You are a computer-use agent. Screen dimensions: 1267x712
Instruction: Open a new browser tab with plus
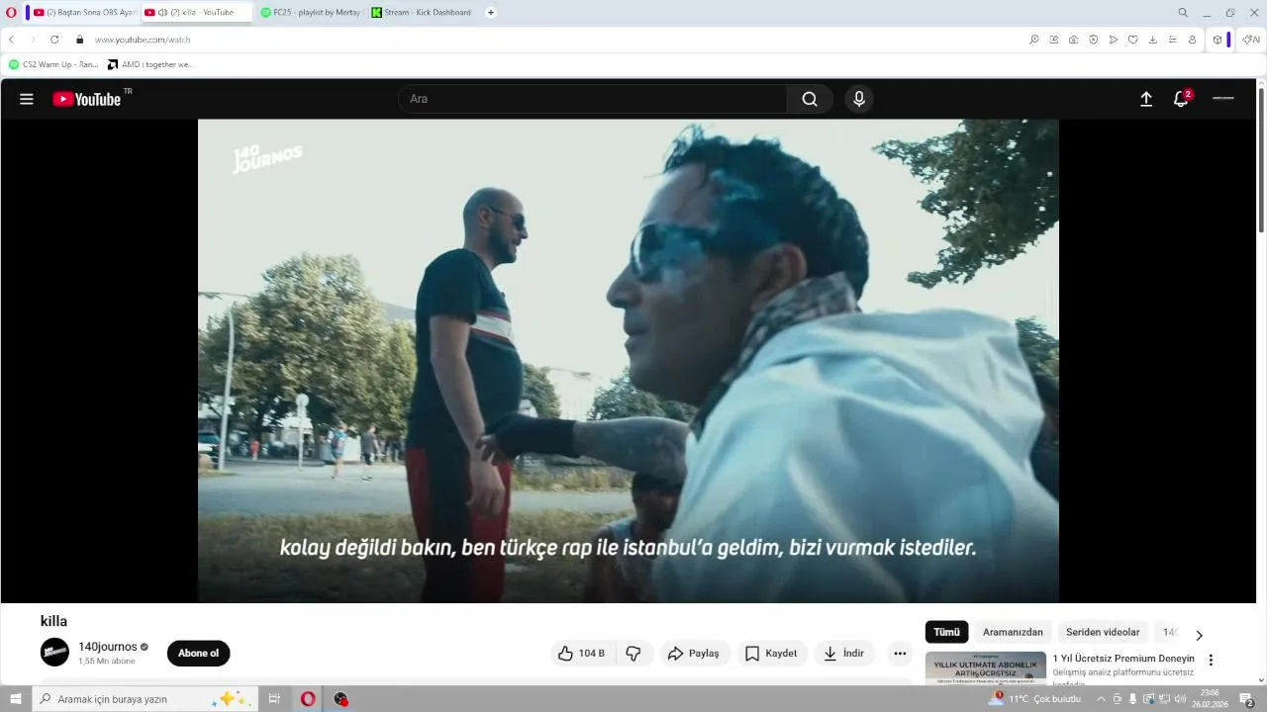point(491,13)
